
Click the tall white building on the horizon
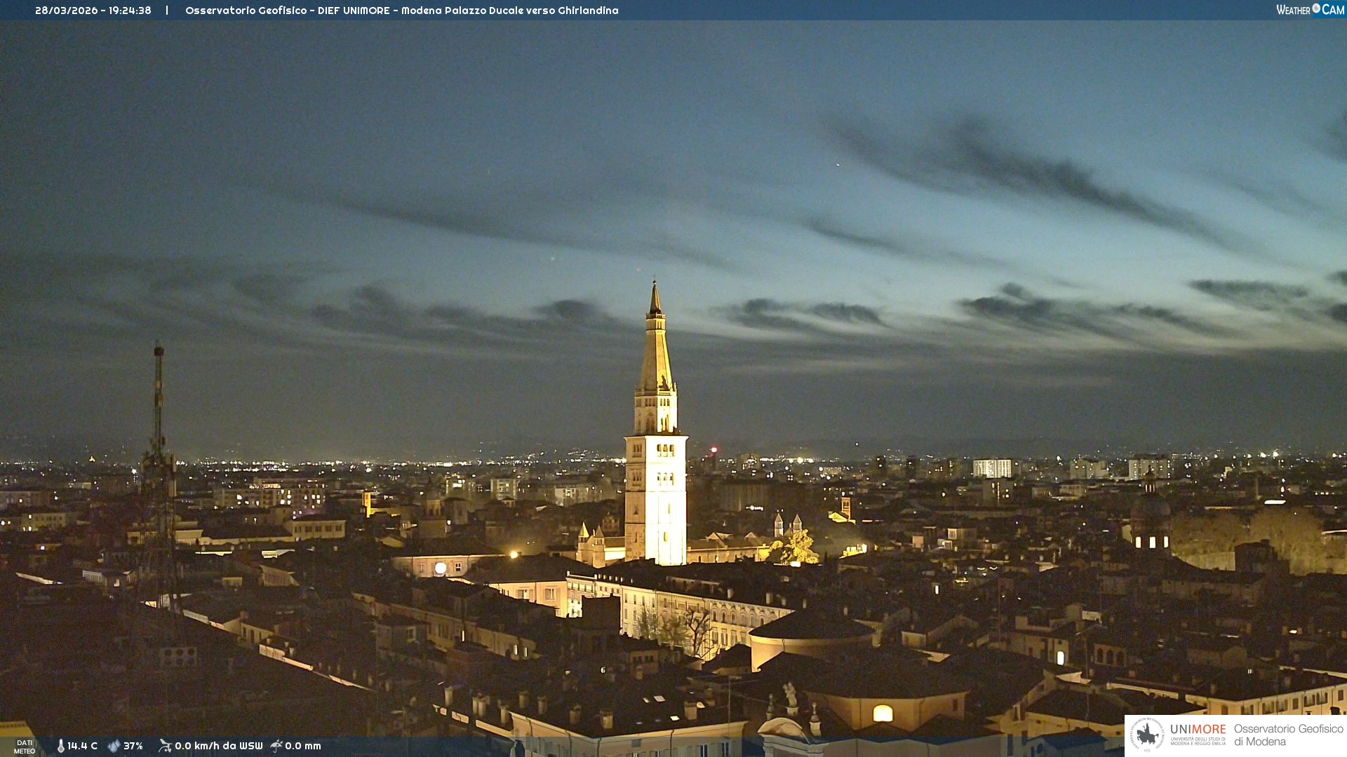[992, 468]
